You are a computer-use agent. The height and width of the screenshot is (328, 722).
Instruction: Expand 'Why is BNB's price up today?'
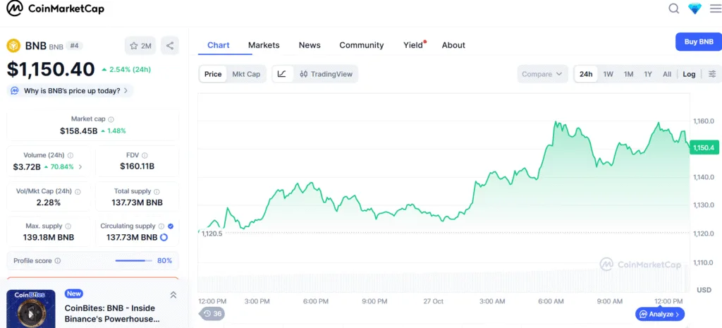70,91
